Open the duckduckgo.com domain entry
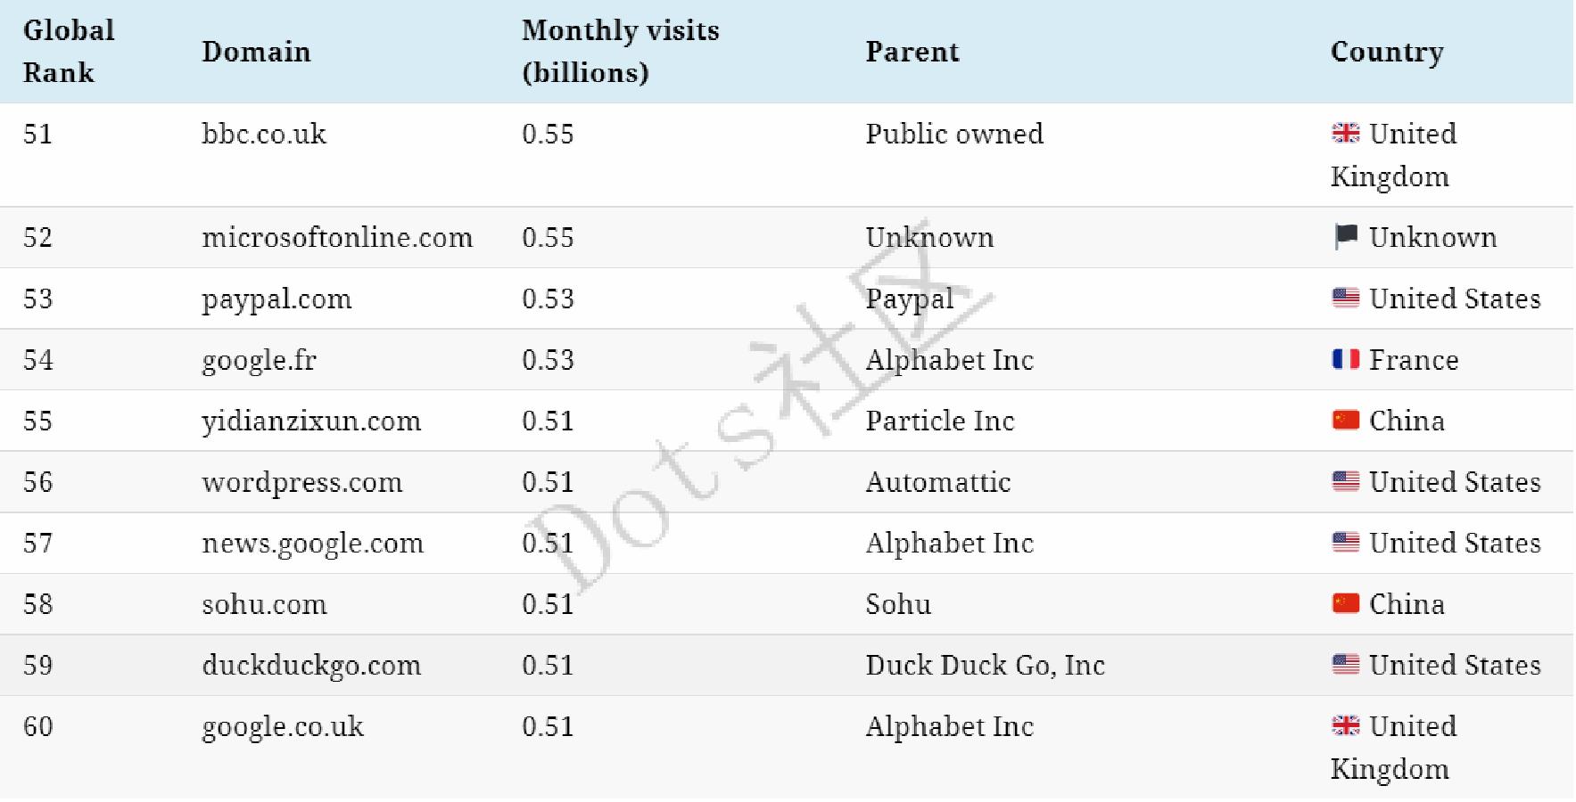This screenshot has width=1576, height=802. [x=310, y=666]
